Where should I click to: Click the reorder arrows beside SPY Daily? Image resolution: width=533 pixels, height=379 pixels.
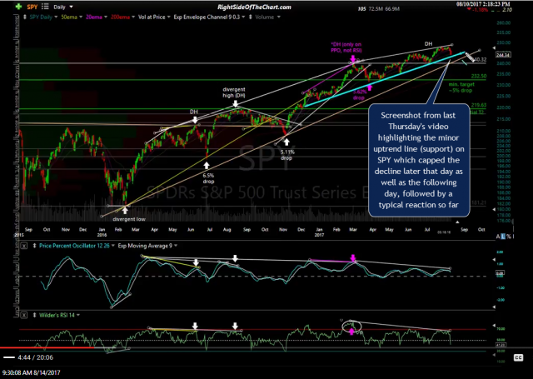click(x=25, y=17)
